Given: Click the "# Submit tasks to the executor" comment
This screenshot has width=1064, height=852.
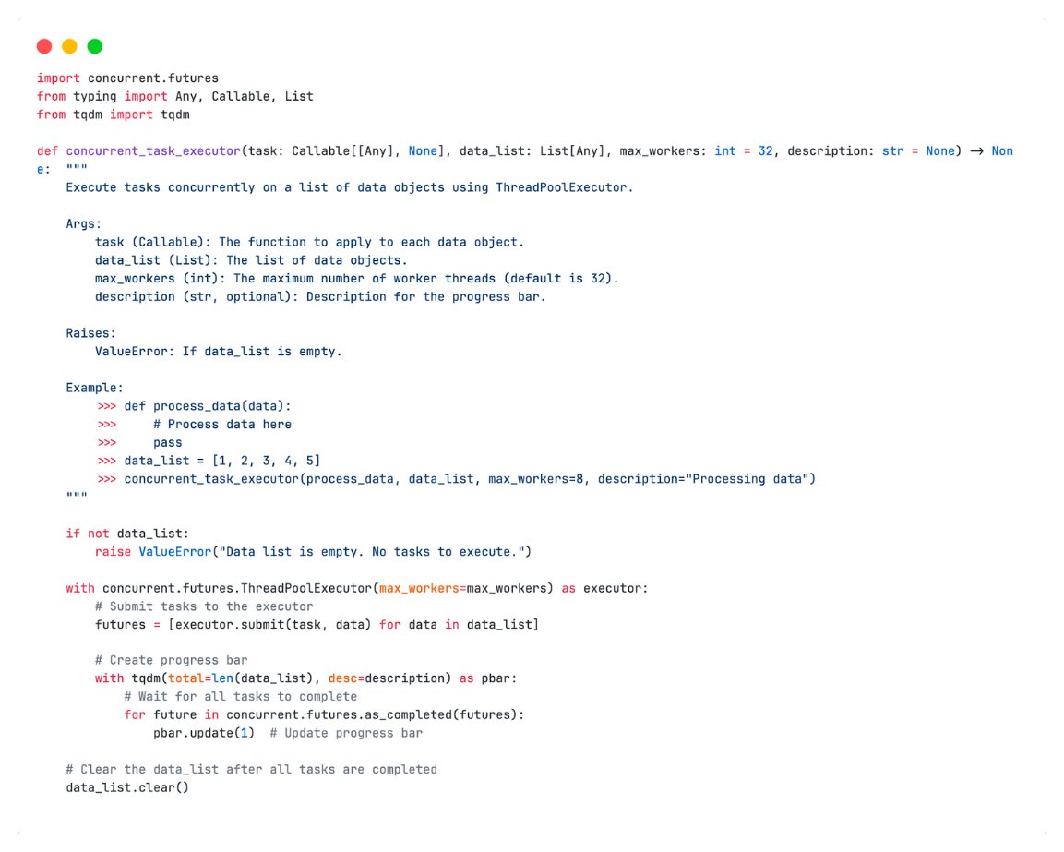Looking at the screenshot, I should click(204, 606).
